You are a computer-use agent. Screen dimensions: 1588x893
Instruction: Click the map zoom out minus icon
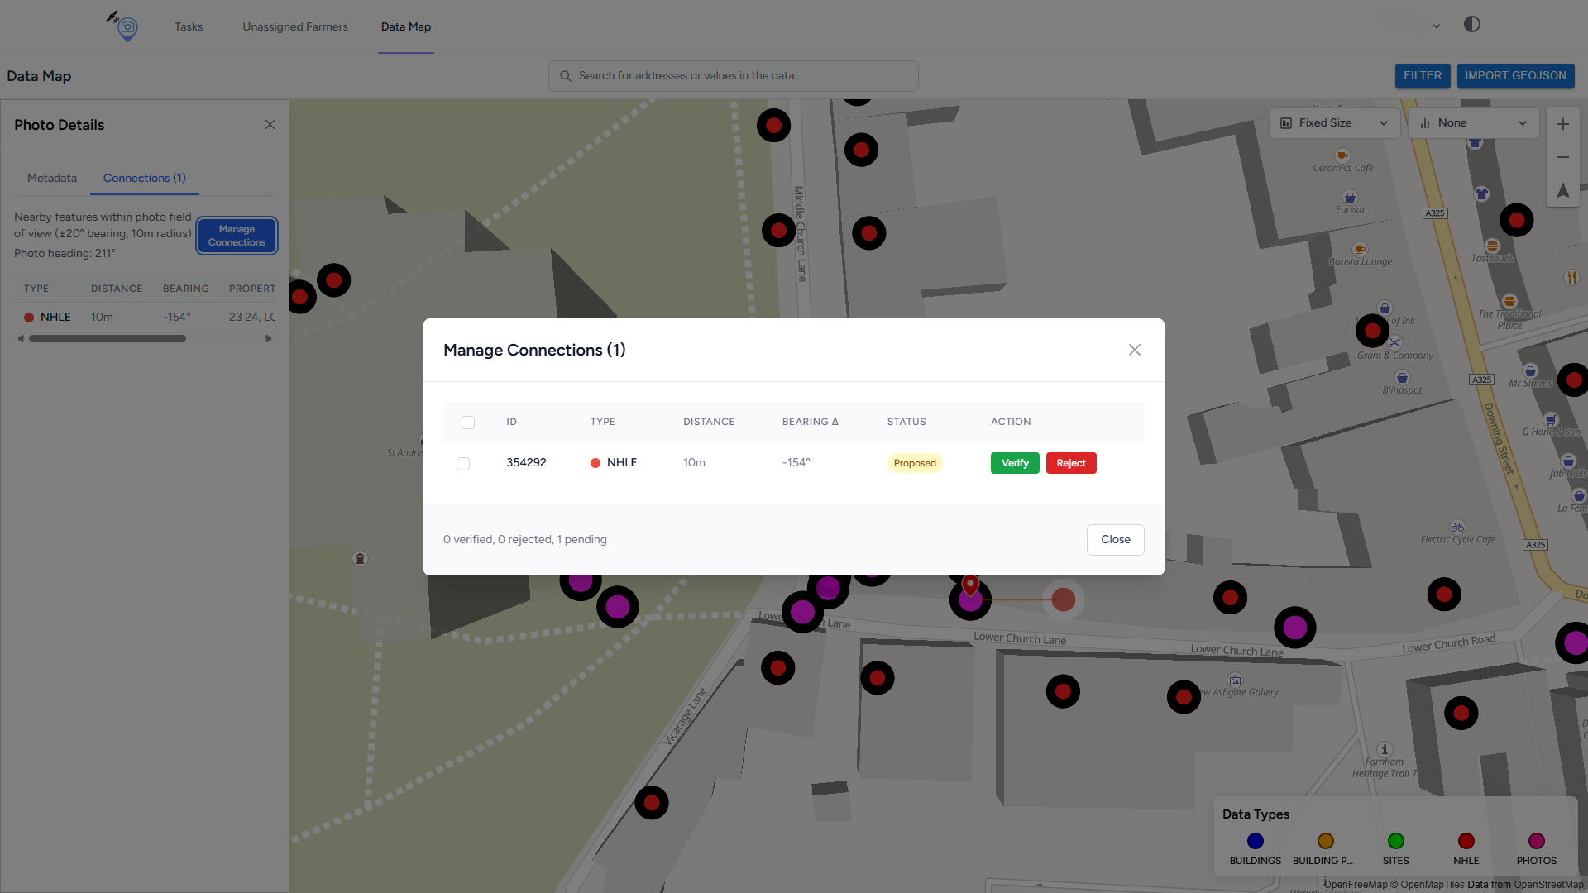click(x=1562, y=157)
